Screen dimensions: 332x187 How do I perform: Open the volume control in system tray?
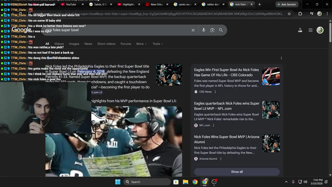tap(305, 182)
